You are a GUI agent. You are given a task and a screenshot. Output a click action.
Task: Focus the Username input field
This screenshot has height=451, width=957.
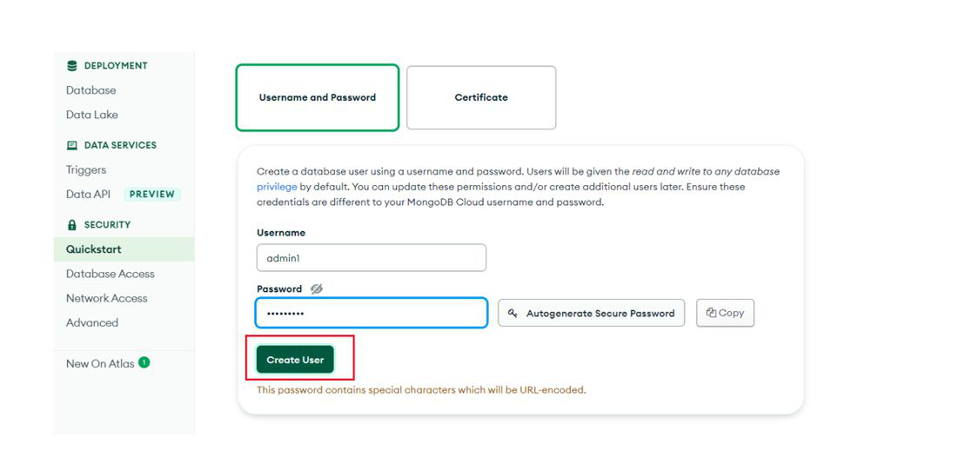coord(371,258)
